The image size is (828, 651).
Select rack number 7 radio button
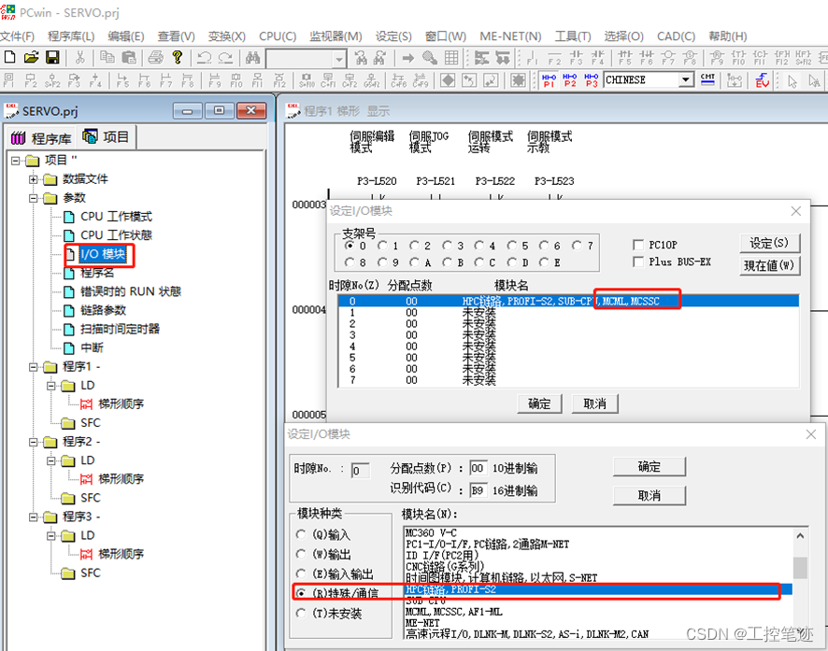click(578, 246)
